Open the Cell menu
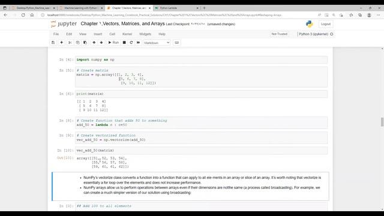This screenshot has width=384, height=216. [x=112, y=34]
